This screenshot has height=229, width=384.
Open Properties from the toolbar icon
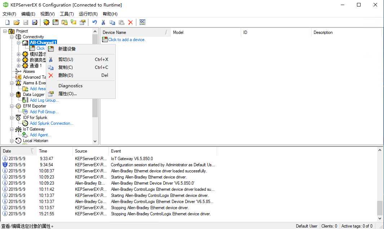[83, 22]
